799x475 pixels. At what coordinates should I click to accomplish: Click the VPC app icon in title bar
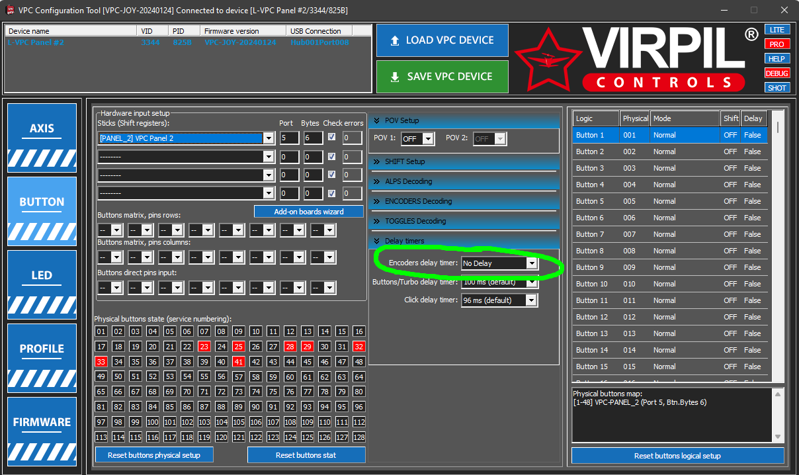11,10
